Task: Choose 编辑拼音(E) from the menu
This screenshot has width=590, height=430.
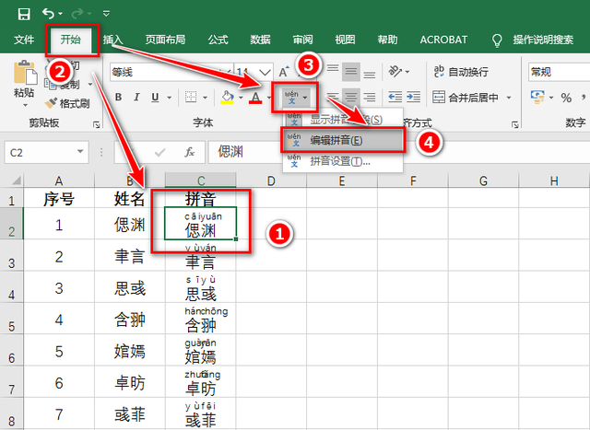Action: (x=342, y=140)
